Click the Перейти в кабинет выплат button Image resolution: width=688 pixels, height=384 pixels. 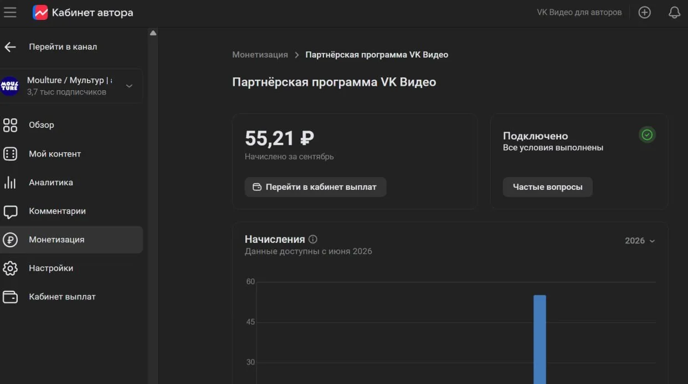pyautogui.click(x=315, y=187)
